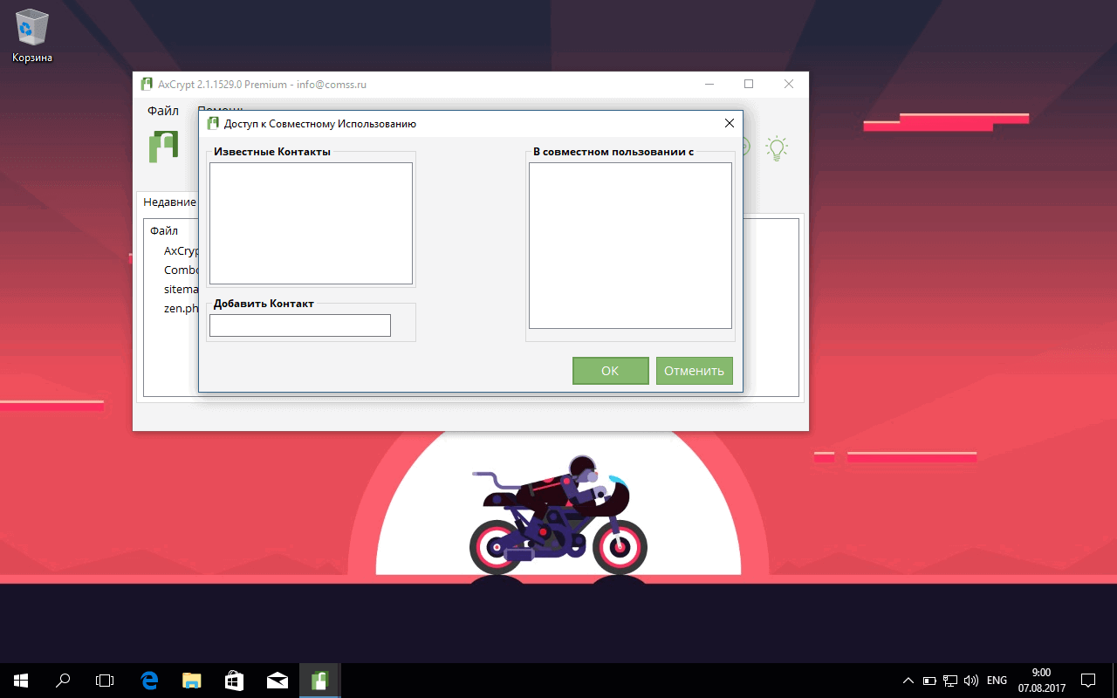Image resolution: width=1117 pixels, height=698 pixels.
Task: Show hidden system tray icons
Action: click(x=908, y=681)
